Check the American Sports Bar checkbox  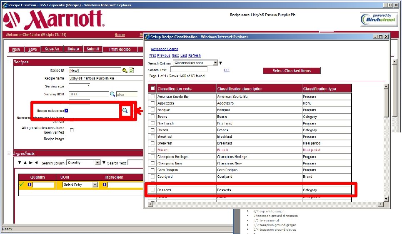tap(152, 96)
